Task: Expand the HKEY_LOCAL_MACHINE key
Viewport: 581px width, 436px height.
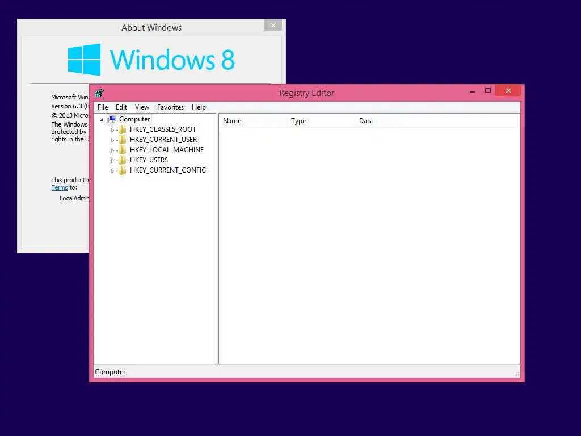Action: (x=113, y=150)
